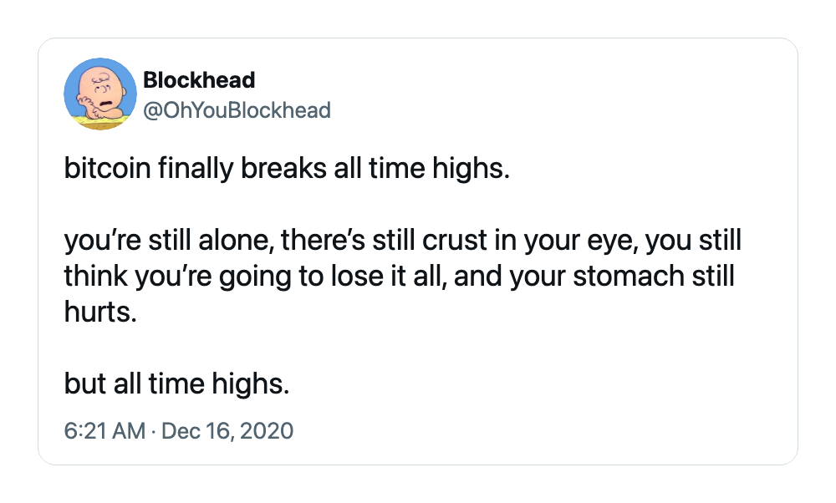Click the 6:21 AM timestamp

(x=104, y=430)
